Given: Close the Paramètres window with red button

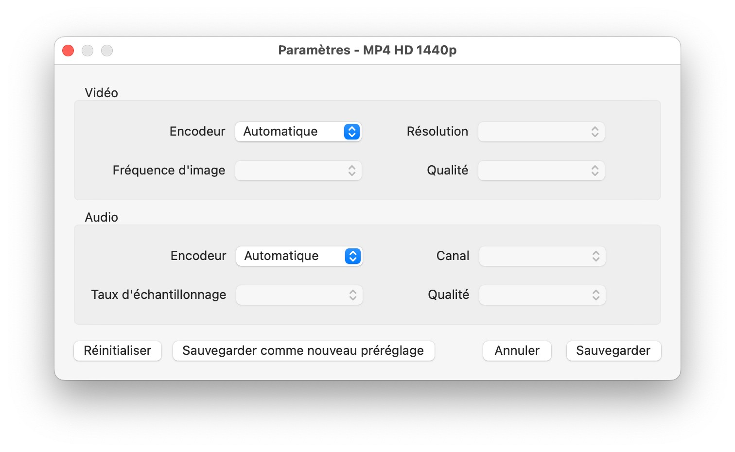Looking at the screenshot, I should pos(68,51).
